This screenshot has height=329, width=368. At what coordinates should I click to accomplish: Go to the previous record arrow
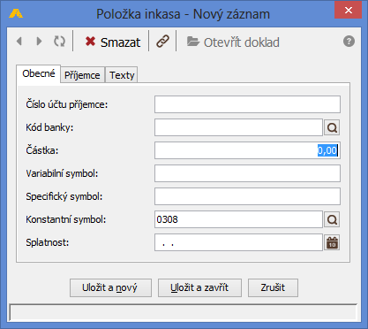[x=19, y=42]
